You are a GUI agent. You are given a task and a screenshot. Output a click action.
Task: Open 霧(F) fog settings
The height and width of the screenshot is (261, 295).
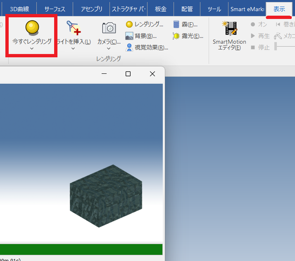(185, 24)
